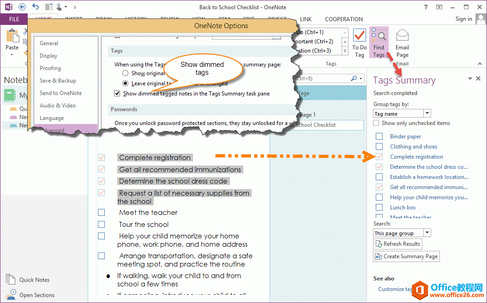Screen dimensions: 487x303
Task: Click the Find Tags button
Action: [379, 43]
